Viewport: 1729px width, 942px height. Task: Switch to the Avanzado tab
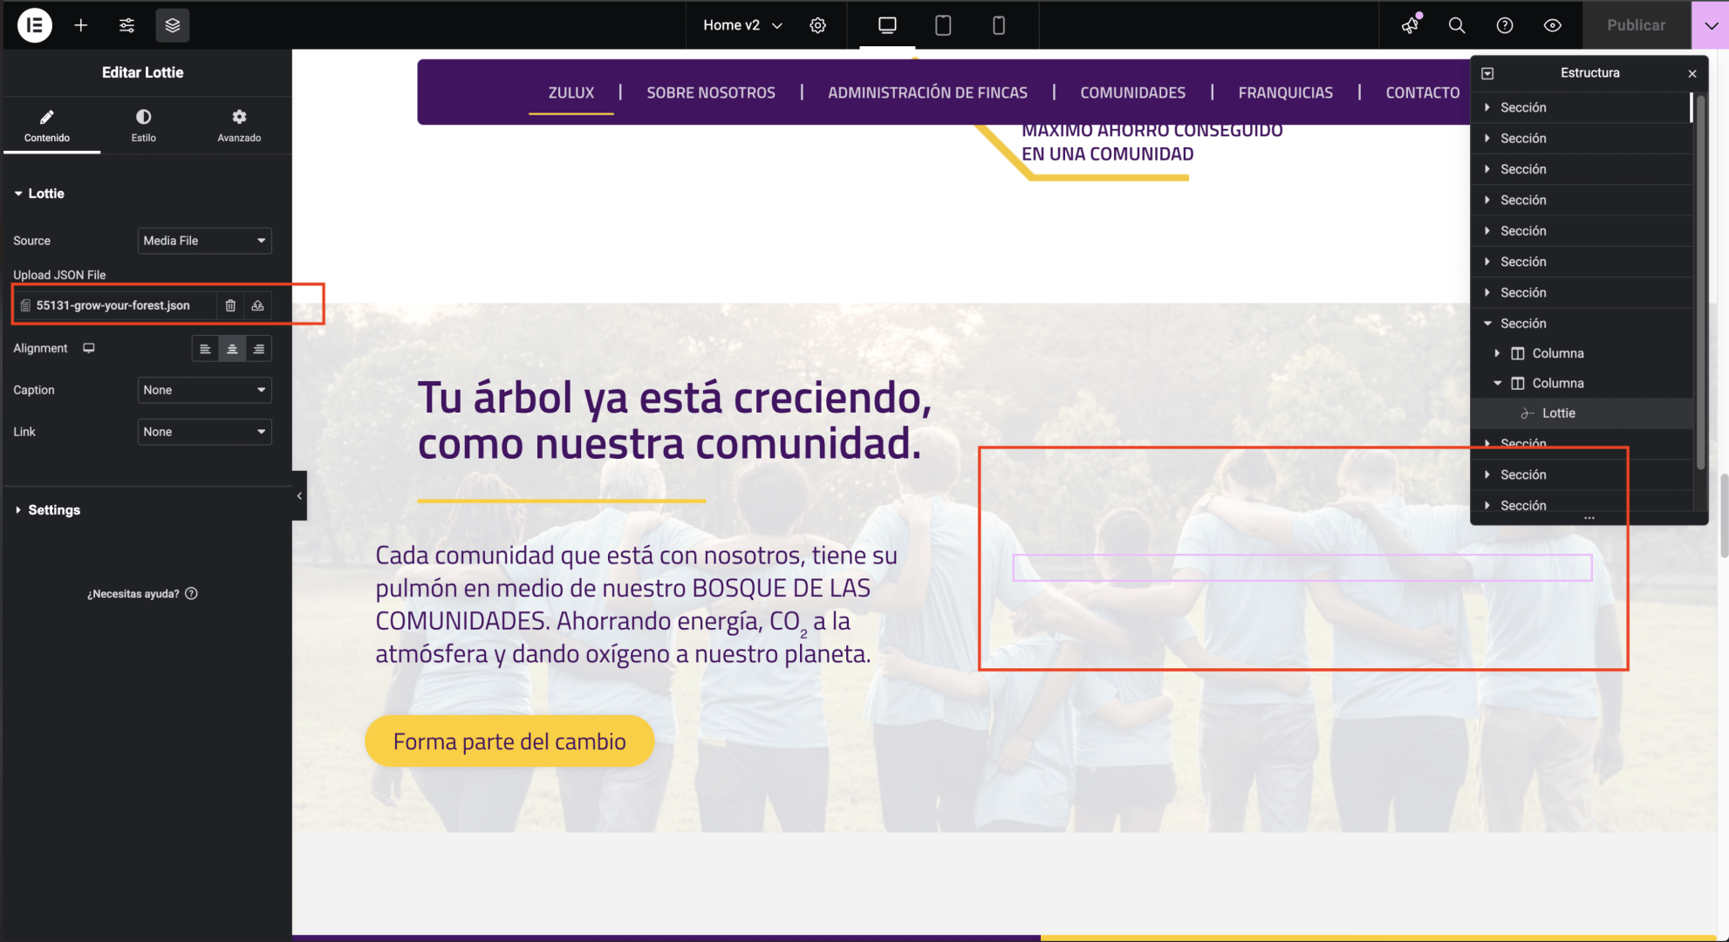[x=239, y=126]
